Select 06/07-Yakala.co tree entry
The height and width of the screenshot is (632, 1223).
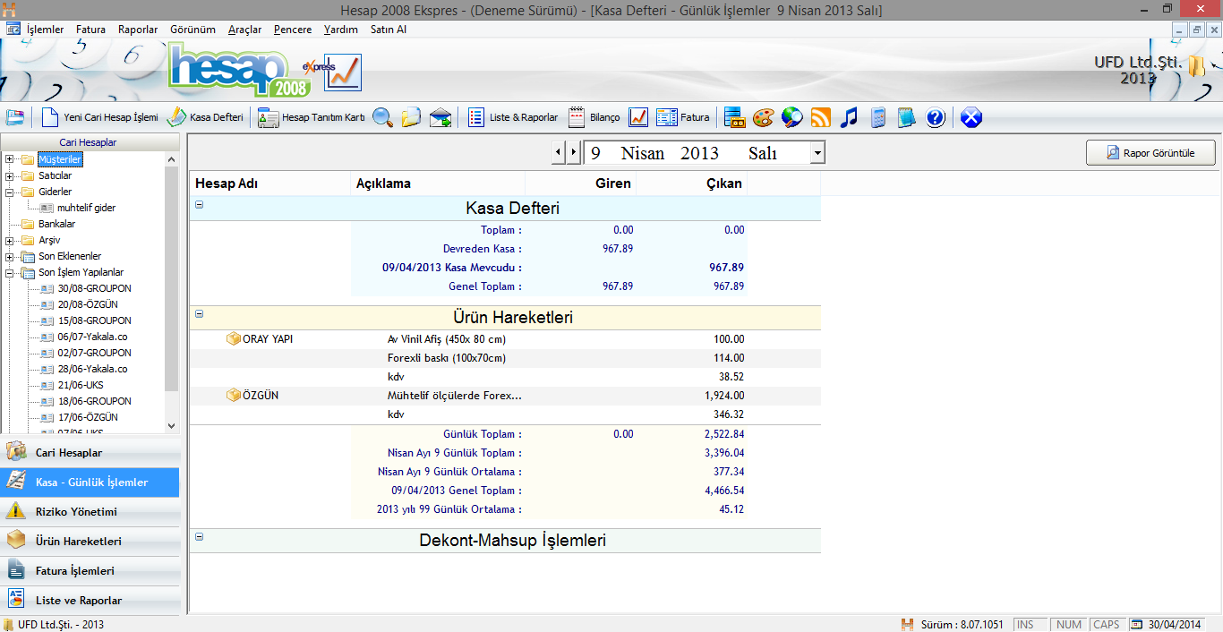(x=92, y=337)
